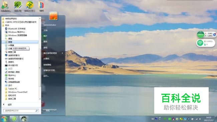The width and height of the screenshot is (217, 122).
Task: Open 计算机 in Start menu
Action: (x=46, y=58)
